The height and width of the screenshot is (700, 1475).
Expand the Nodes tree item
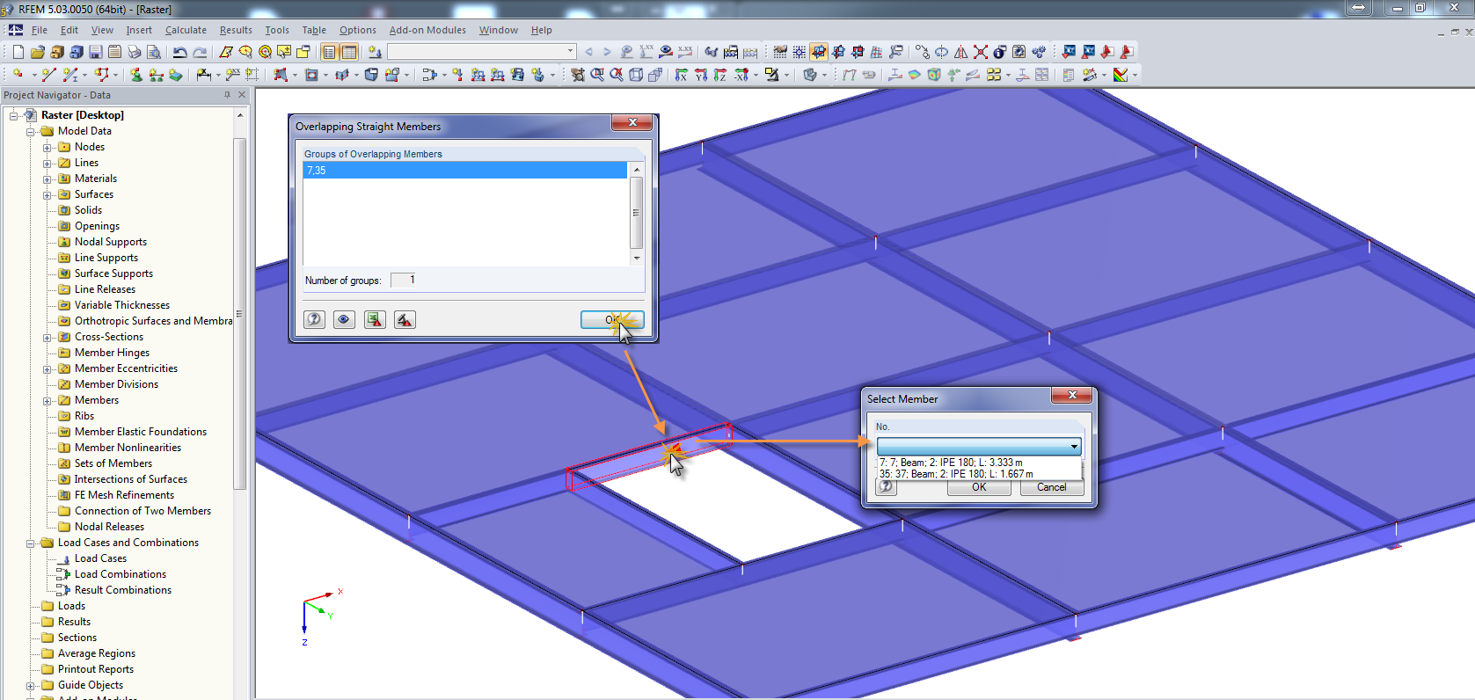click(x=47, y=148)
